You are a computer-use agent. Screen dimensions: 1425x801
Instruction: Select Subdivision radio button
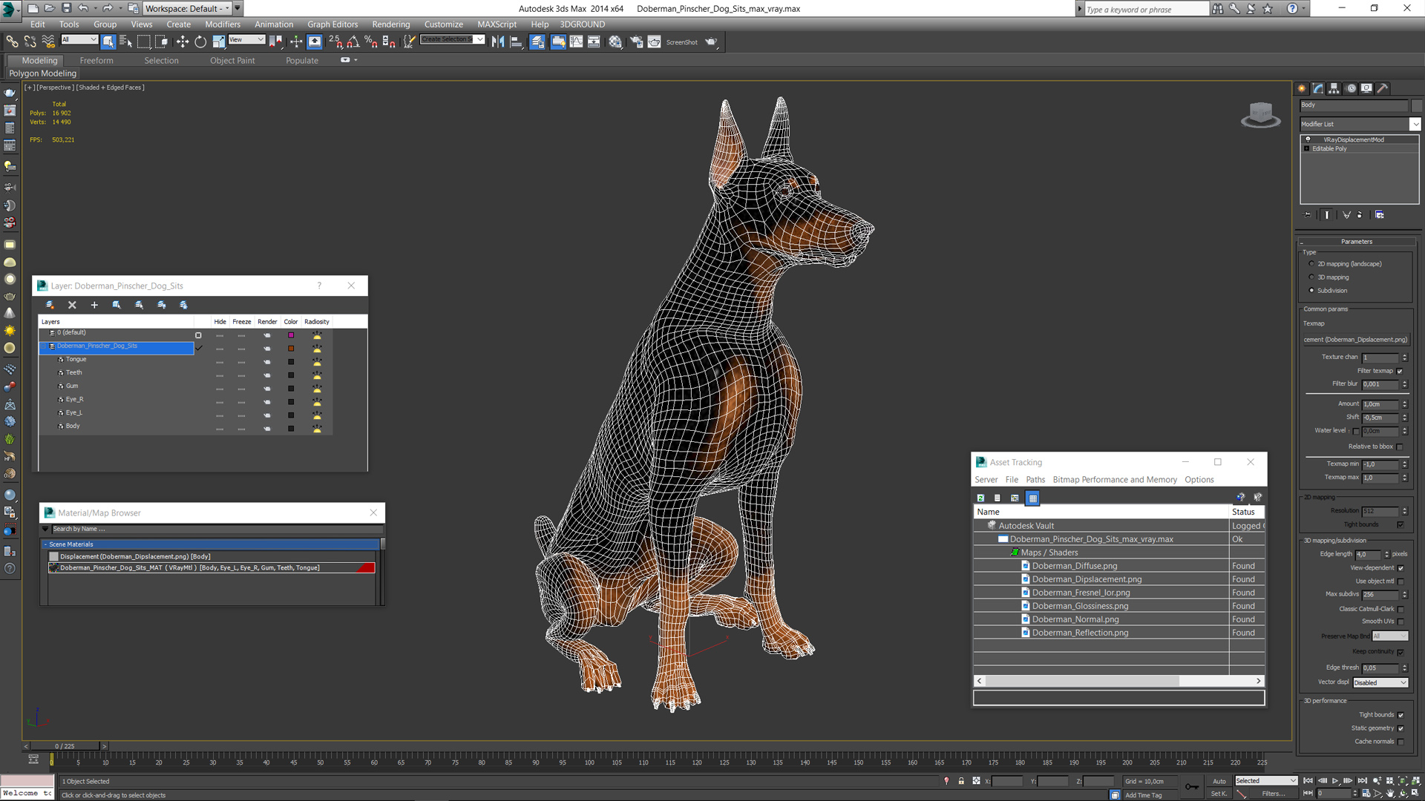point(1311,291)
